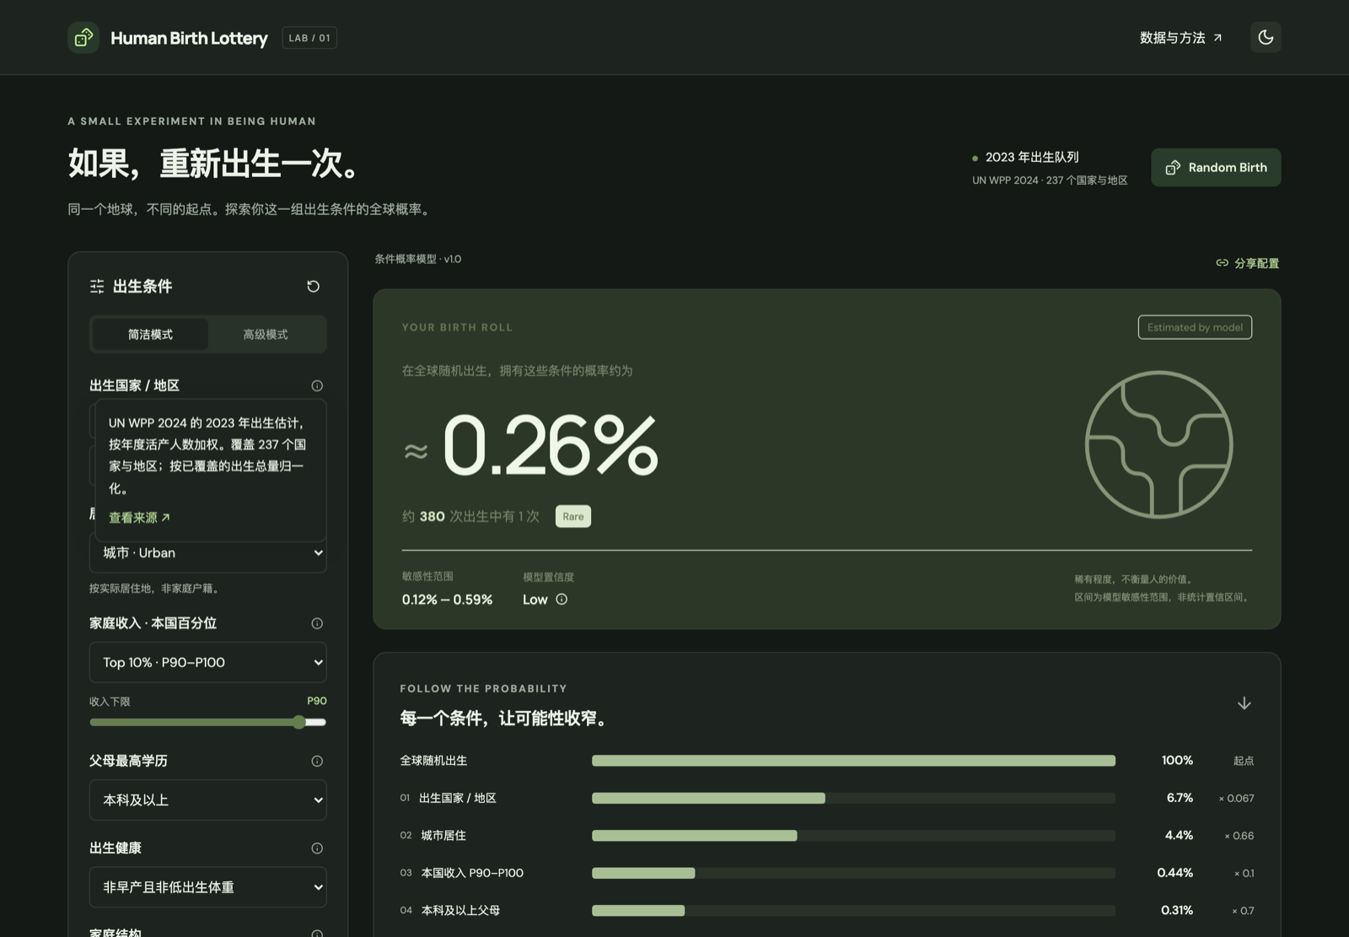Click the 收入下限 slider handle

298,722
